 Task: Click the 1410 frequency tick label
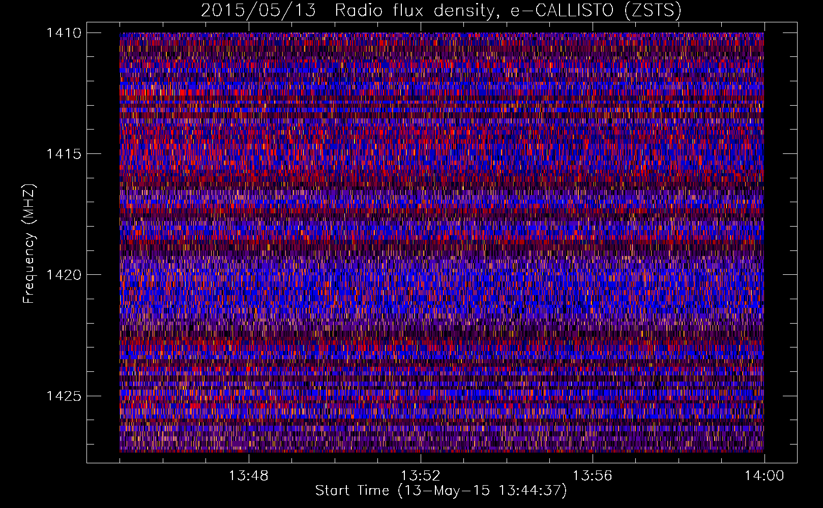coord(64,33)
